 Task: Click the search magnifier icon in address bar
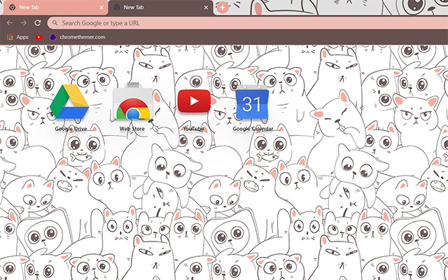pos(55,23)
